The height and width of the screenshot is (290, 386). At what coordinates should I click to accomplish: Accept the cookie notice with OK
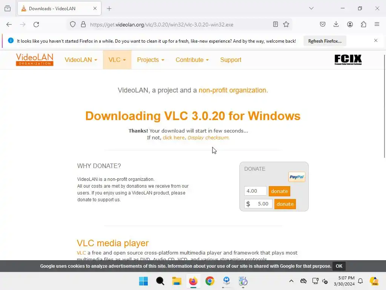pyautogui.click(x=339, y=266)
